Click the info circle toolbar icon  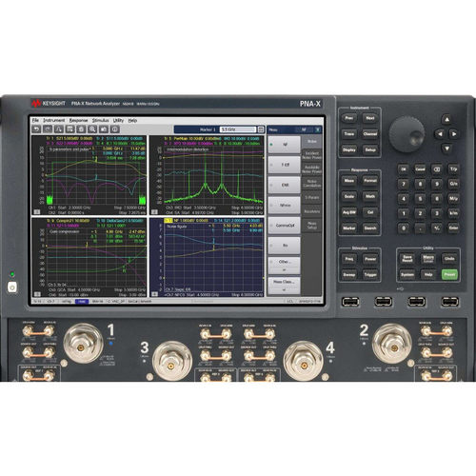[x=115, y=129]
